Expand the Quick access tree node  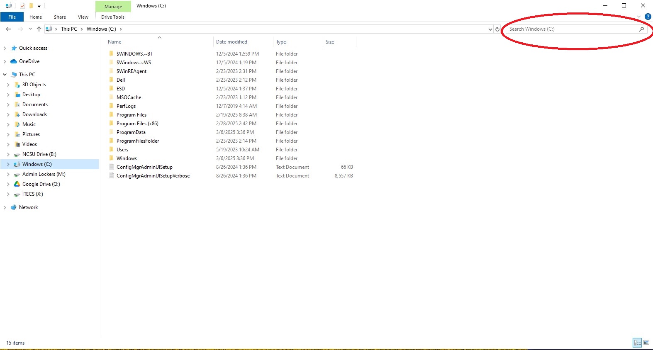tap(5, 48)
